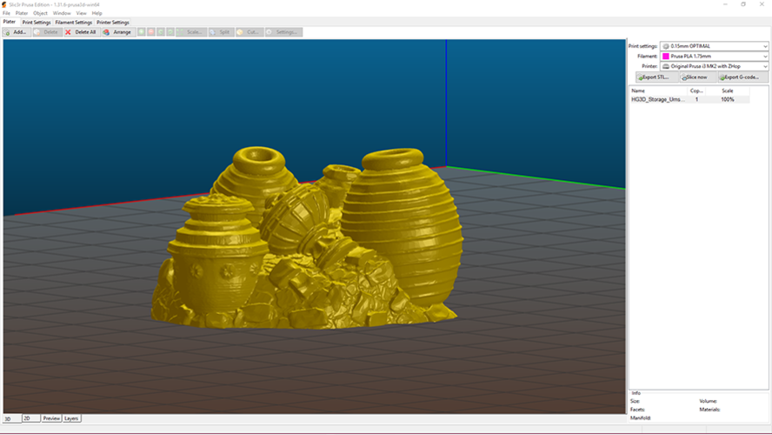772x435 pixels.
Task: Expand the Print settings preset dropdown
Action: tap(765, 46)
